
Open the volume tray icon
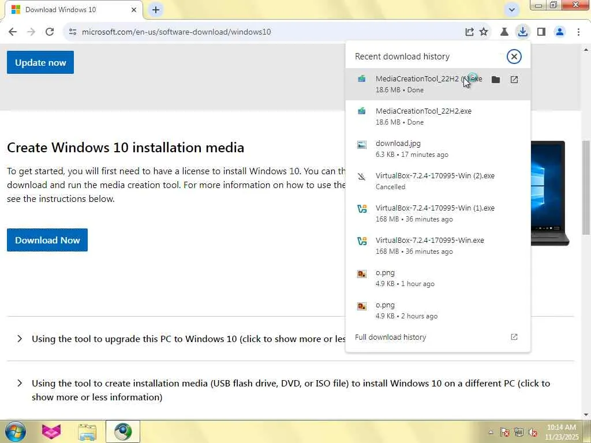(x=533, y=433)
